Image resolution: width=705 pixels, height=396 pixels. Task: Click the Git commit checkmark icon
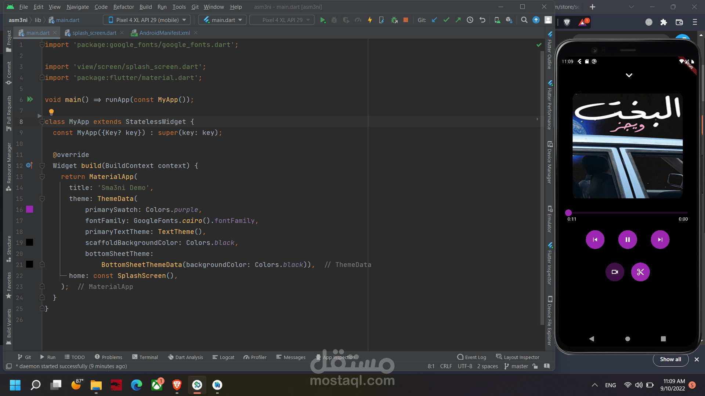click(446, 20)
